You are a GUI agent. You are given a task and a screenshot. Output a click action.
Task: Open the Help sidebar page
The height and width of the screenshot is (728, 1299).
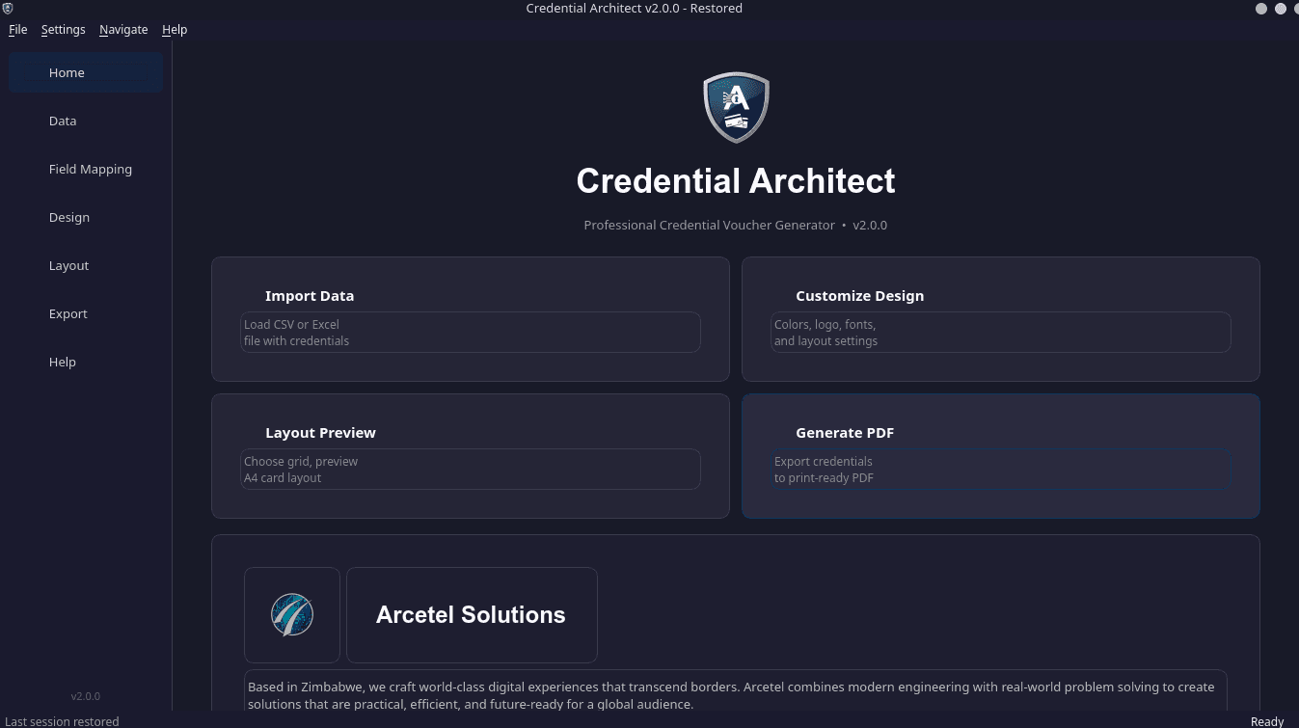pos(86,362)
